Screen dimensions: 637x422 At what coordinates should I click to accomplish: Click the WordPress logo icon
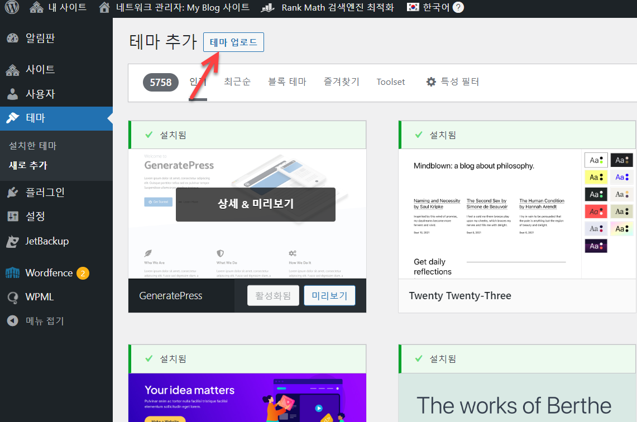pyautogui.click(x=12, y=7)
